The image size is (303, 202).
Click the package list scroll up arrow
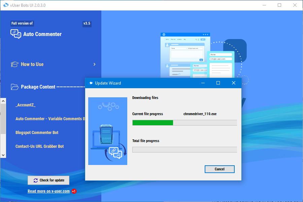pyautogui.click(x=3, y=101)
